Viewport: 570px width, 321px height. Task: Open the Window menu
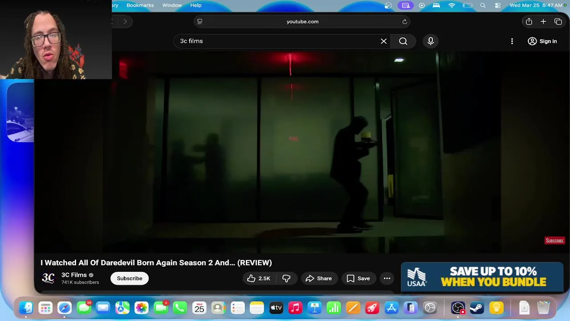tap(172, 5)
